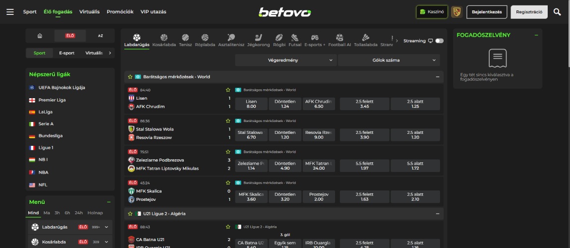The height and width of the screenshot is (248, 570).
Task: Open the Virtuális top navigation item
Action: point(89,11)
